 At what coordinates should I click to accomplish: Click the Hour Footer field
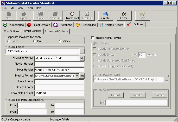59,82
